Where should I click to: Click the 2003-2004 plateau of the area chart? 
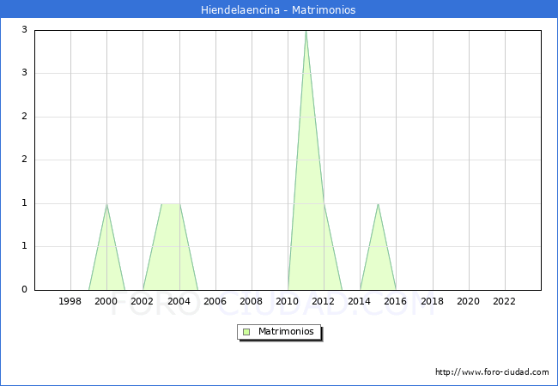(171, 204)
